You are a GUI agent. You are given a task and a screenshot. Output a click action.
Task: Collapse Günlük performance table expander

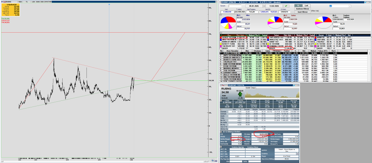point(221,110)
